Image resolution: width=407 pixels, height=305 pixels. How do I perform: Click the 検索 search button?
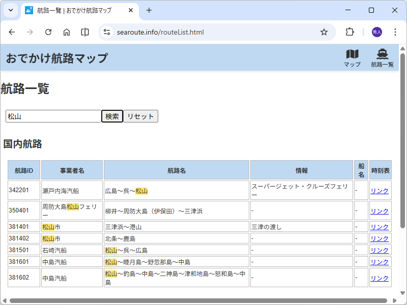[111, 116]
